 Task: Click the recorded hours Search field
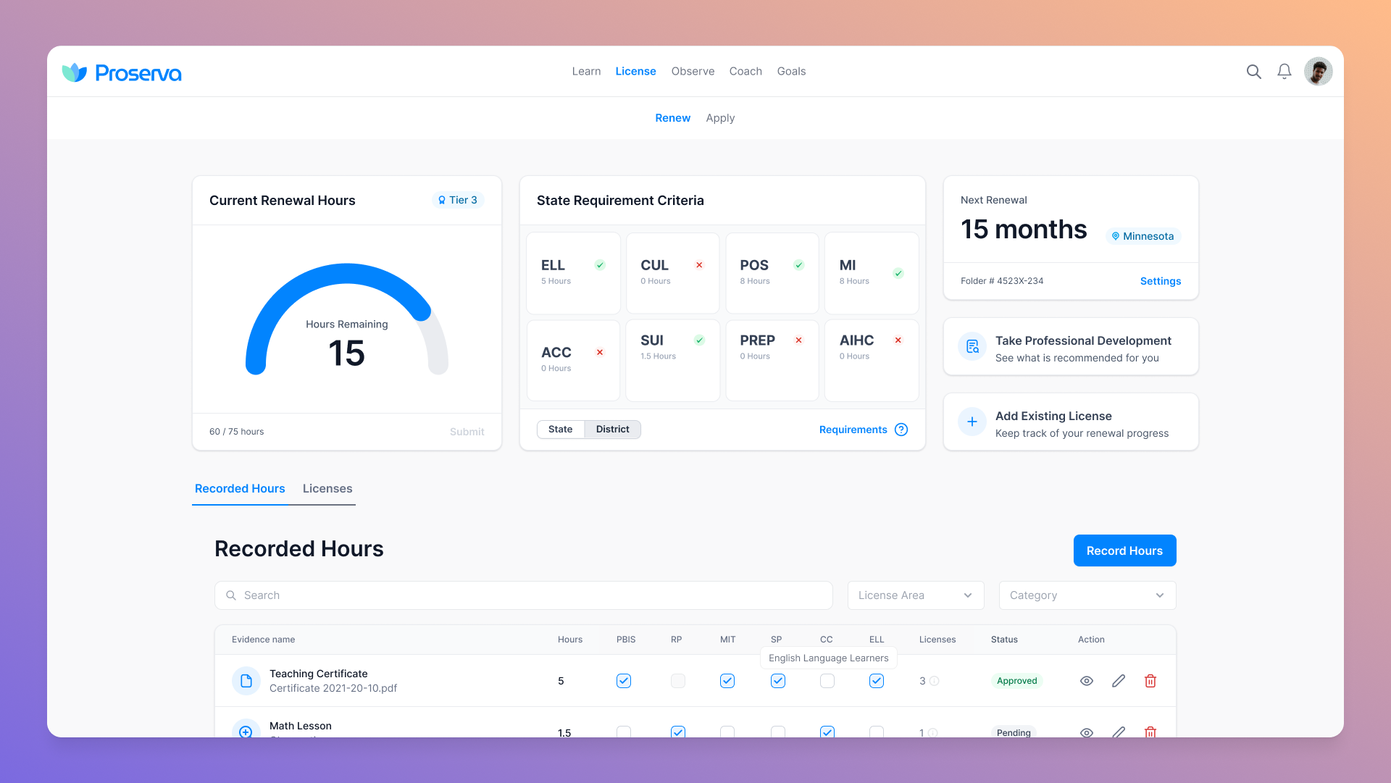coord(523,595)
